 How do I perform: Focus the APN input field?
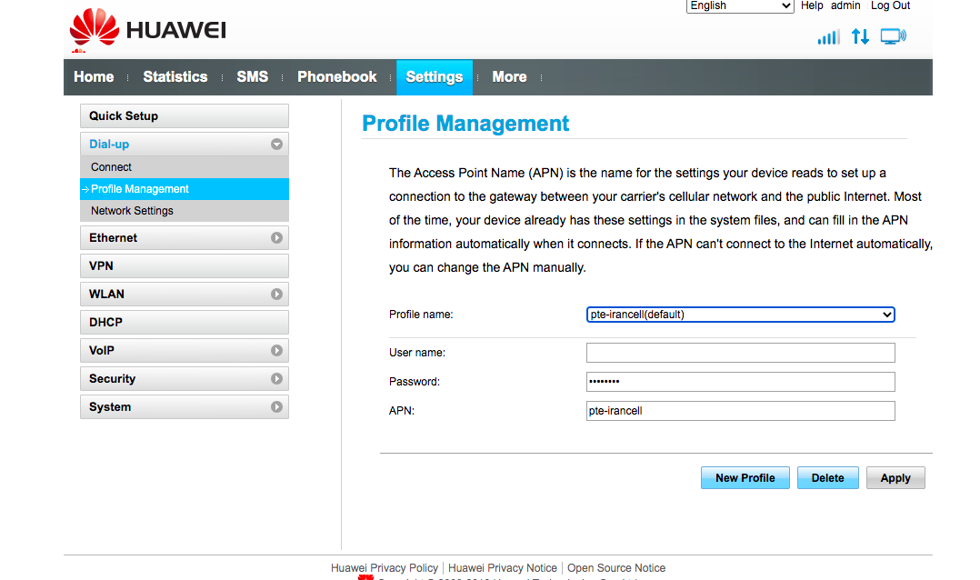click(741, 411)
